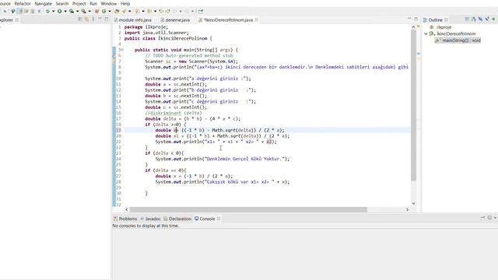Click the editor vertical scrollbar thumb
498x280 pixels.
click(x=413, y=106)
